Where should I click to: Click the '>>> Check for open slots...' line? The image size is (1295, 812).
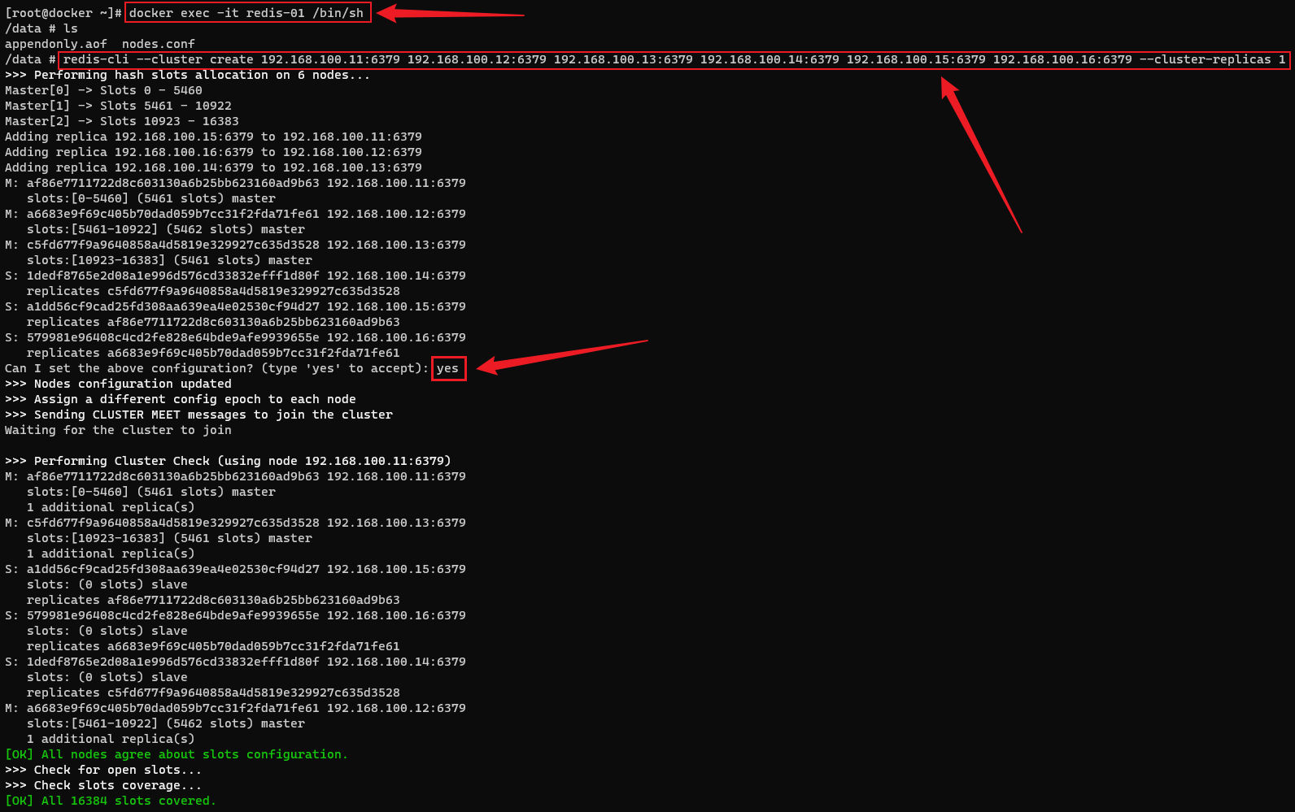coord(103,770)
